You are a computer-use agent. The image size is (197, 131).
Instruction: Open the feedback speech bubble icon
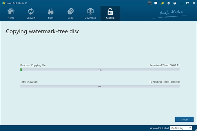pyautogui.click(x=156, y=3)
